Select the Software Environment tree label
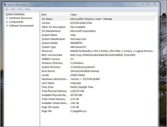 pos(21,26)
